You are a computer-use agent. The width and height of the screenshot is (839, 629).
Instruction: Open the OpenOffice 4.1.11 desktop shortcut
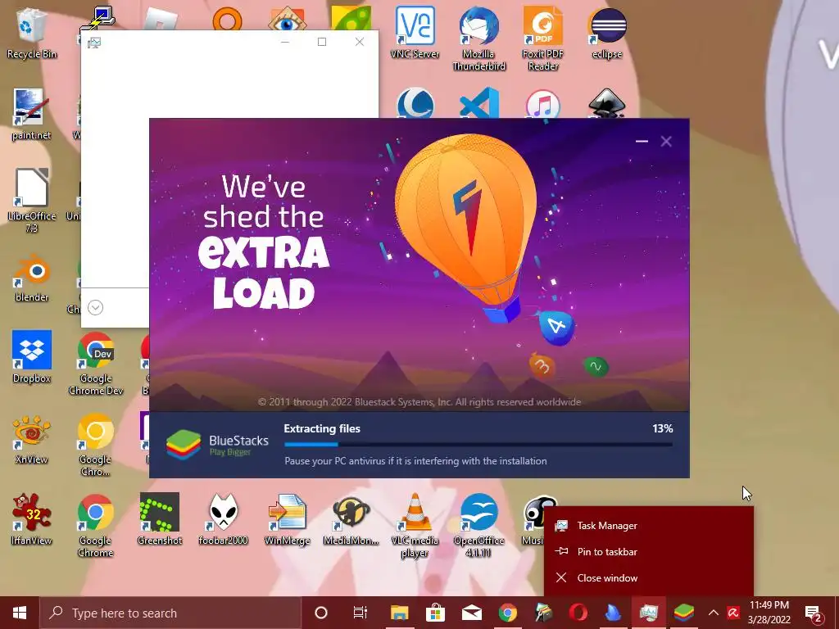click(x=478, y=527)
